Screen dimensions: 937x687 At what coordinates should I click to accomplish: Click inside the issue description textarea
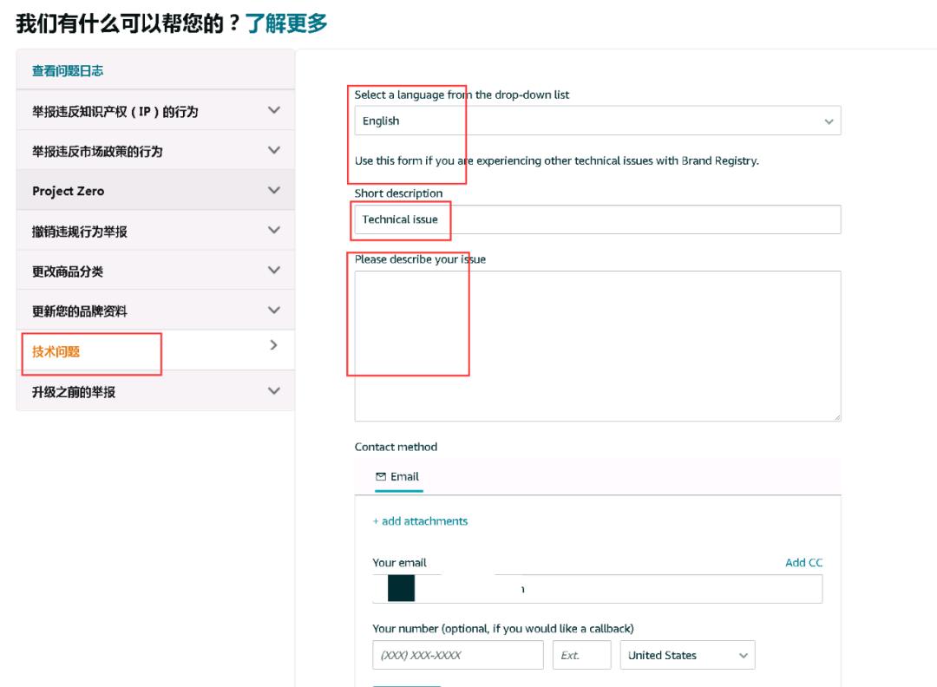(x=597, y=345)
